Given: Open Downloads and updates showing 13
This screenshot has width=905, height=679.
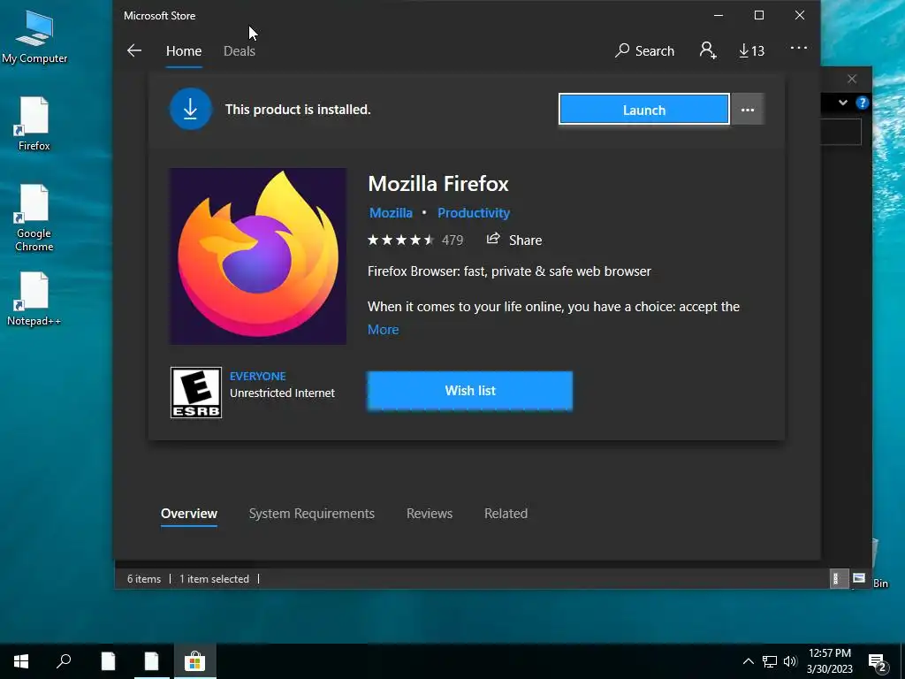Looking at the screenshot, I should tap(751, 50).
